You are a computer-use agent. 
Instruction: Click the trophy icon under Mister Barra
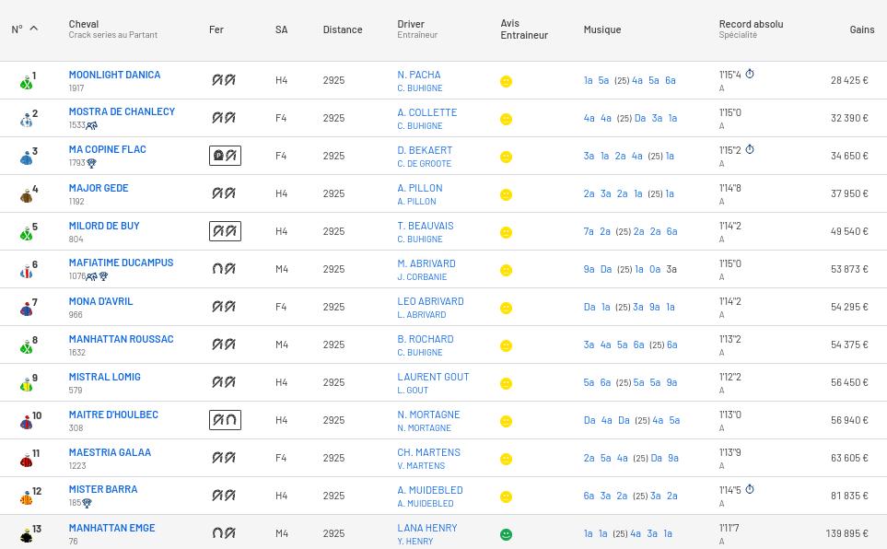click(x=88, y=504)
